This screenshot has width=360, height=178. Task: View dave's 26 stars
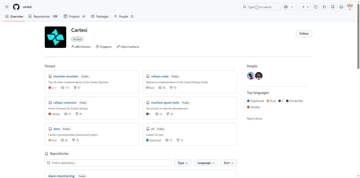64,140
